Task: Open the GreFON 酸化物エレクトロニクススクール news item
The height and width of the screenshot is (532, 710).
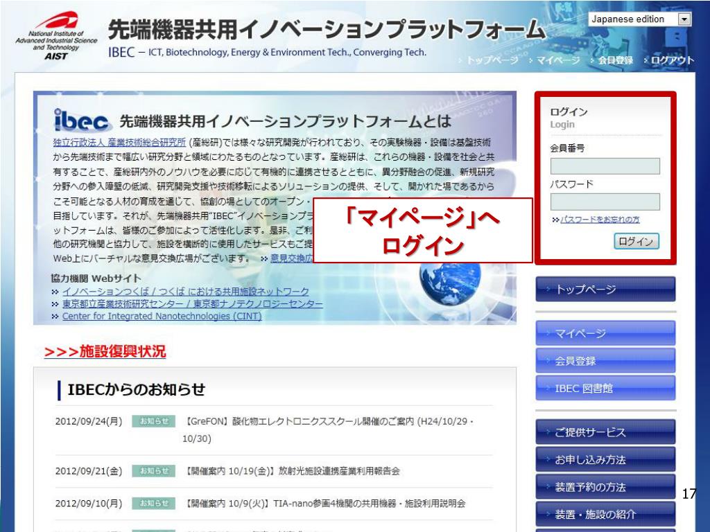Action: pyautogui.click(x=328, y=429)
